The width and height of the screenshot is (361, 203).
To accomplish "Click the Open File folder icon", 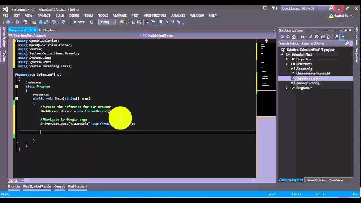I will point(34,22).
